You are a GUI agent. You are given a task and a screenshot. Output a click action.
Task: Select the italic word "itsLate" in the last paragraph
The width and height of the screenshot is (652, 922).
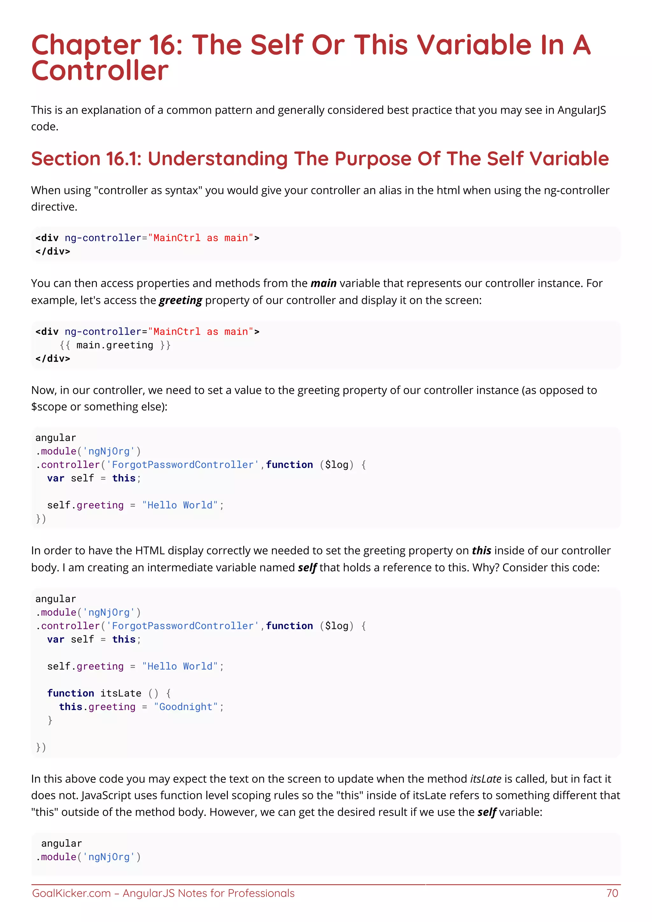click(485, 779)
